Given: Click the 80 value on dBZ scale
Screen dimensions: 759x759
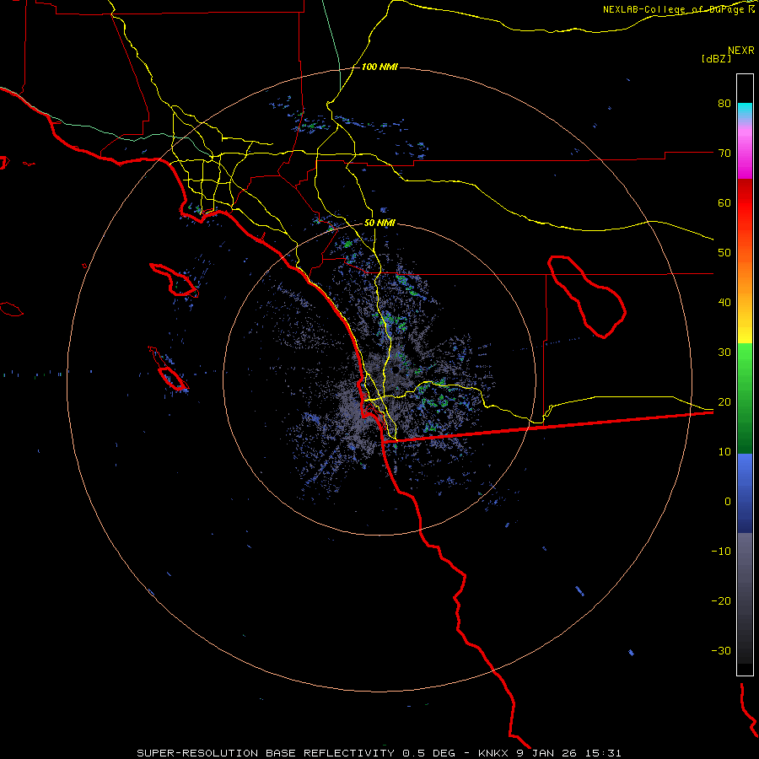Looking at the screenshot, I should (724, 103).
